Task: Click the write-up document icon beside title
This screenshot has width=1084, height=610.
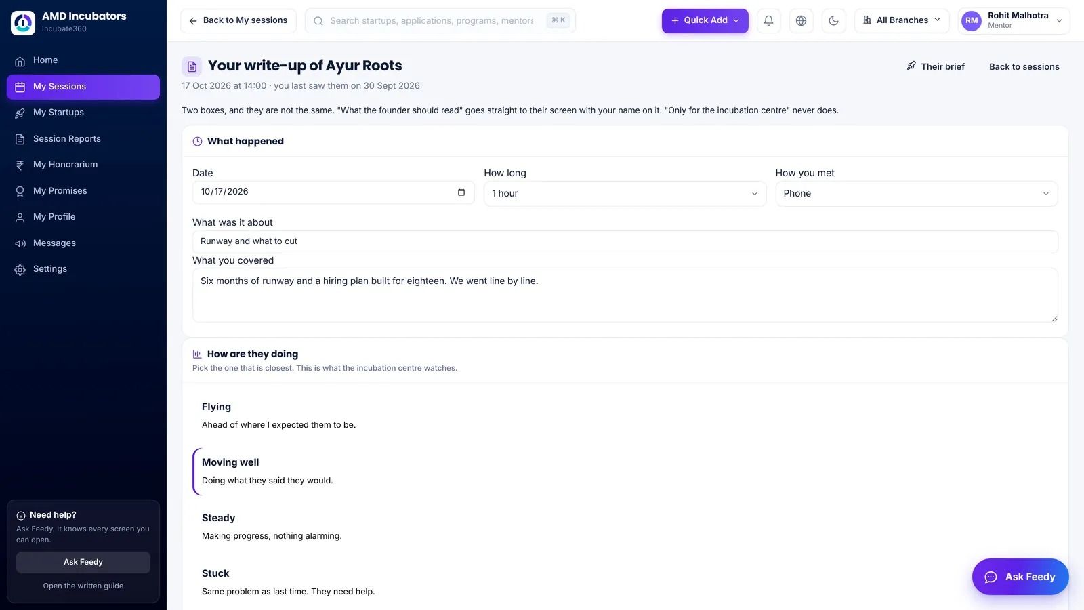Action: 192,66
